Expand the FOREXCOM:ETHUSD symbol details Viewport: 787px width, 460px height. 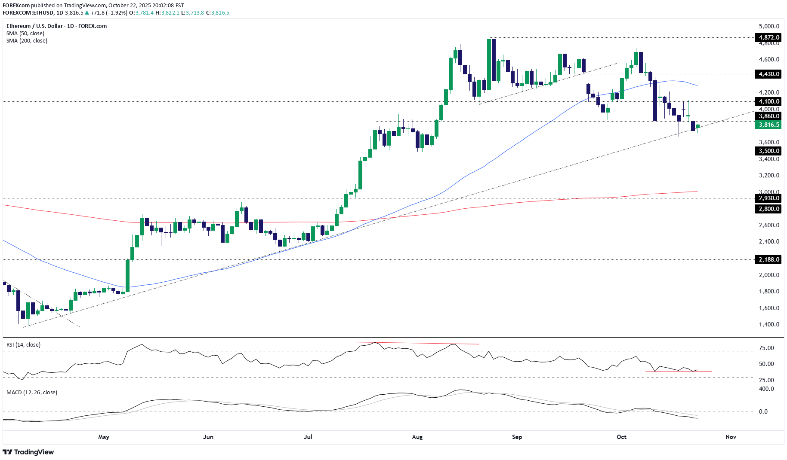point(27,13)
